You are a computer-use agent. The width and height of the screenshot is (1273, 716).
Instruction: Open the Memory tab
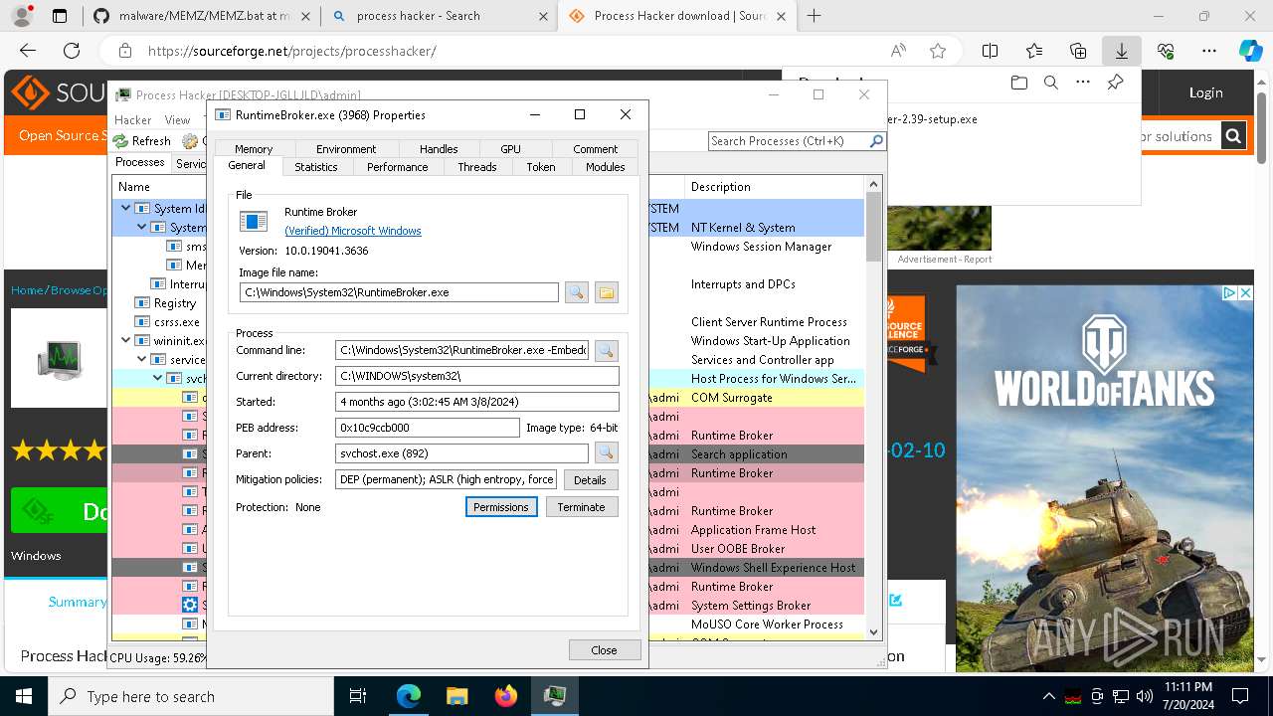click(254, 149)
